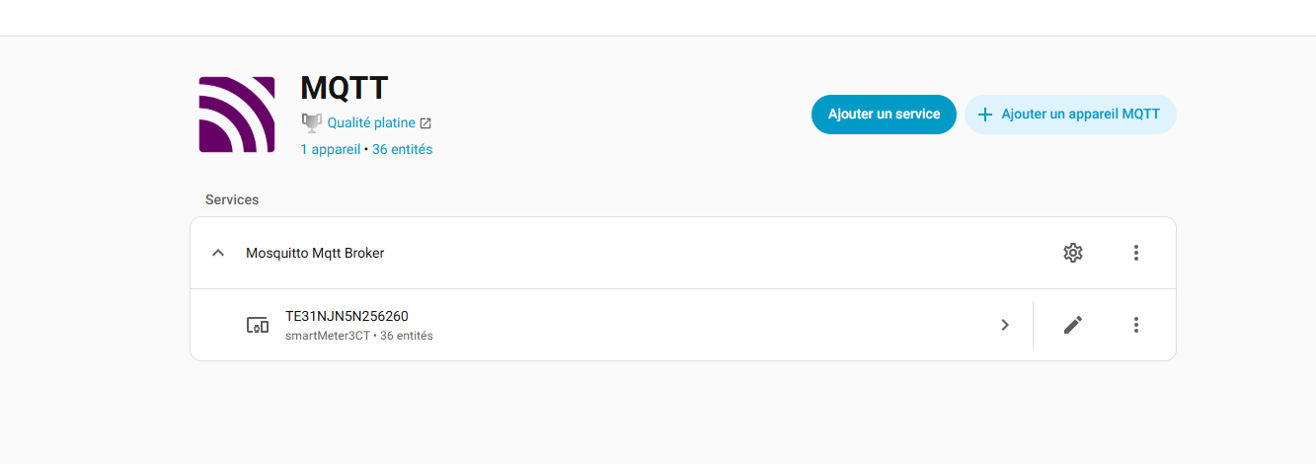Click the MQTT integration logo
Screen dimensions: 1316x464
point(237,115)
